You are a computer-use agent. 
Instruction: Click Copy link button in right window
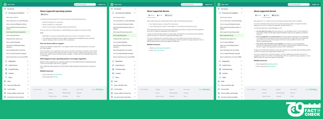click(x=275, y=16)
